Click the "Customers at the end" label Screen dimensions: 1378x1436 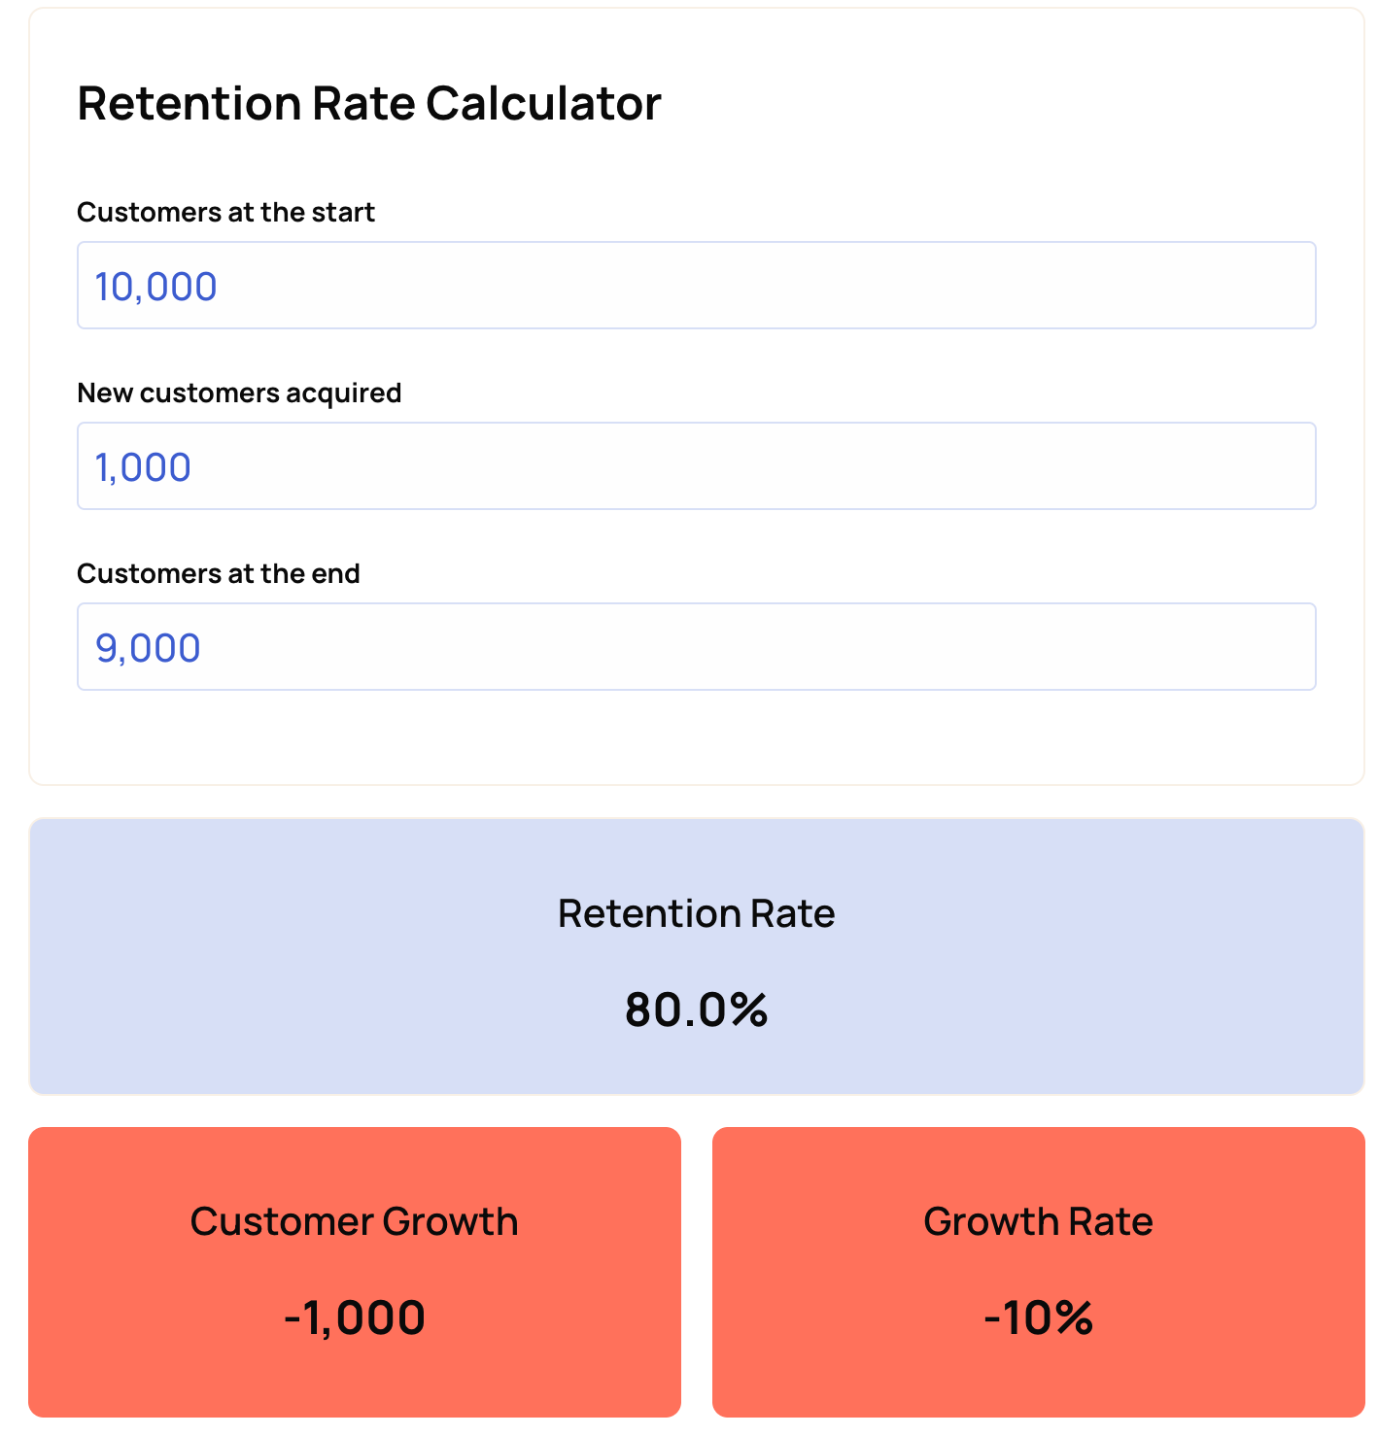219,573
